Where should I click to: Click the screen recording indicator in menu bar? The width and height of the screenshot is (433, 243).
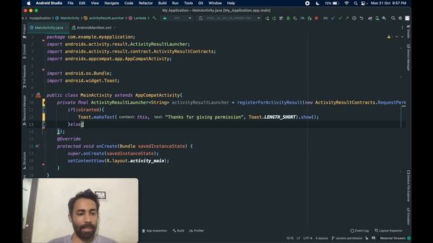coord(307,3)
